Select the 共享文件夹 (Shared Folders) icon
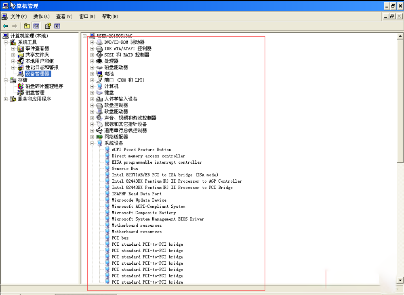Screen dimensions: 404x295 20,55
